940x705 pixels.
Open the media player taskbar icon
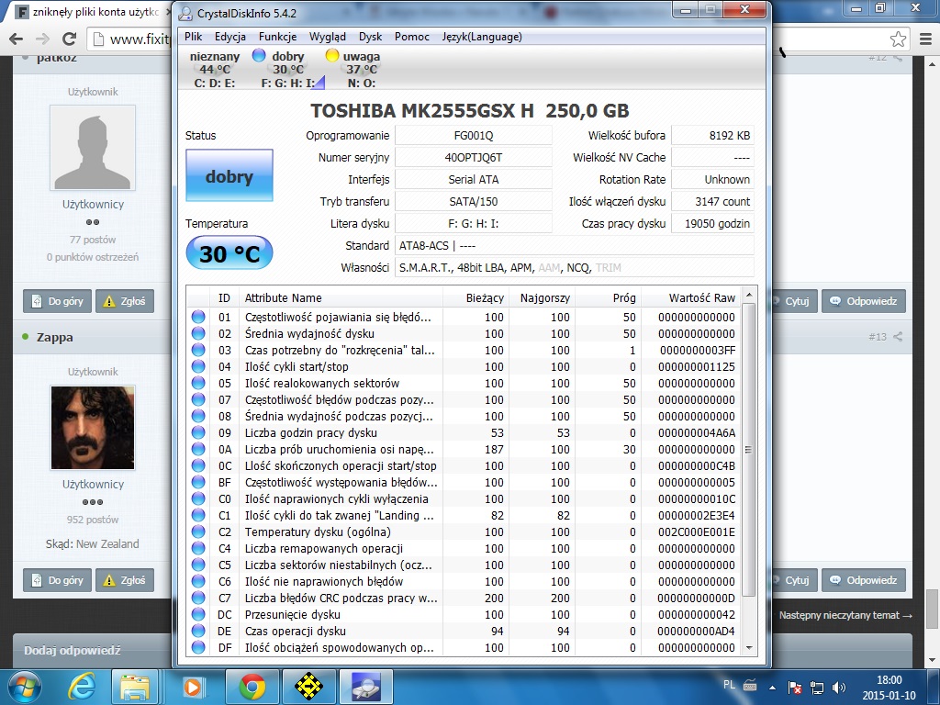pyautogui.click(x=191, y=687)
